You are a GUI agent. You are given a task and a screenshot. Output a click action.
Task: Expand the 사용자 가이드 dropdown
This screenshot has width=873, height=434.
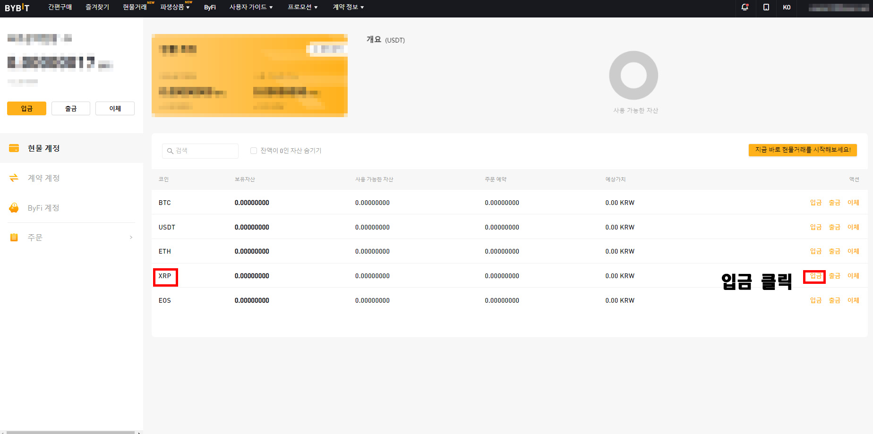click(x=251, y=7)
